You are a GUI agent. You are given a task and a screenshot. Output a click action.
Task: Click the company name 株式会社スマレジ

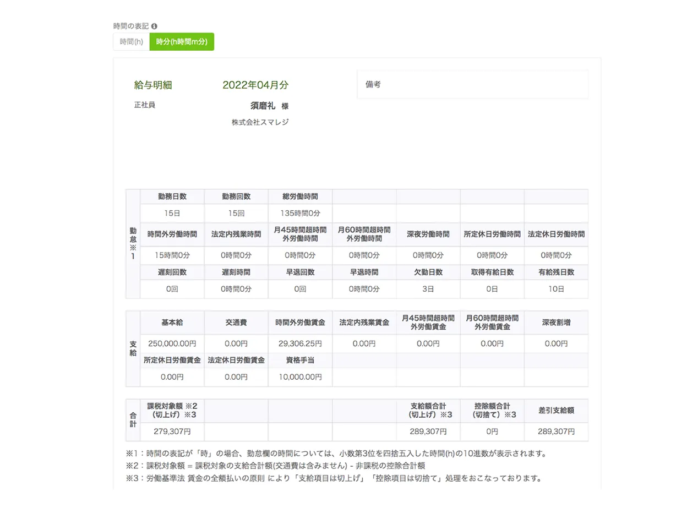260,122
